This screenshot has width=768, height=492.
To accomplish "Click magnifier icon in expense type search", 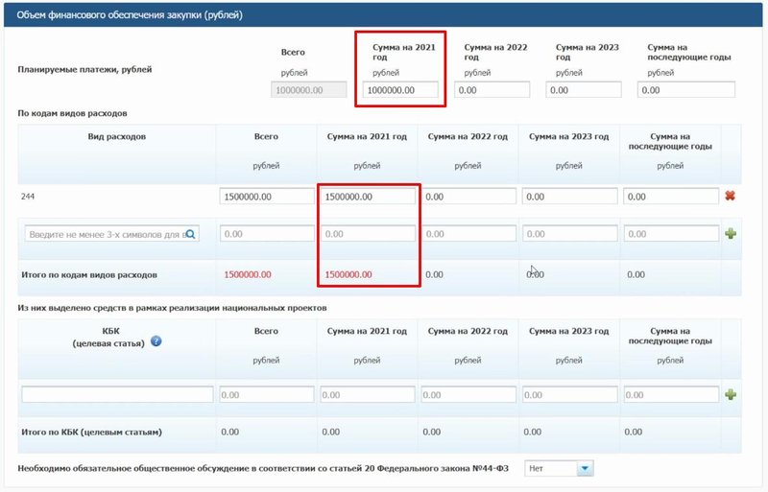I will click(x=191, y=233).
